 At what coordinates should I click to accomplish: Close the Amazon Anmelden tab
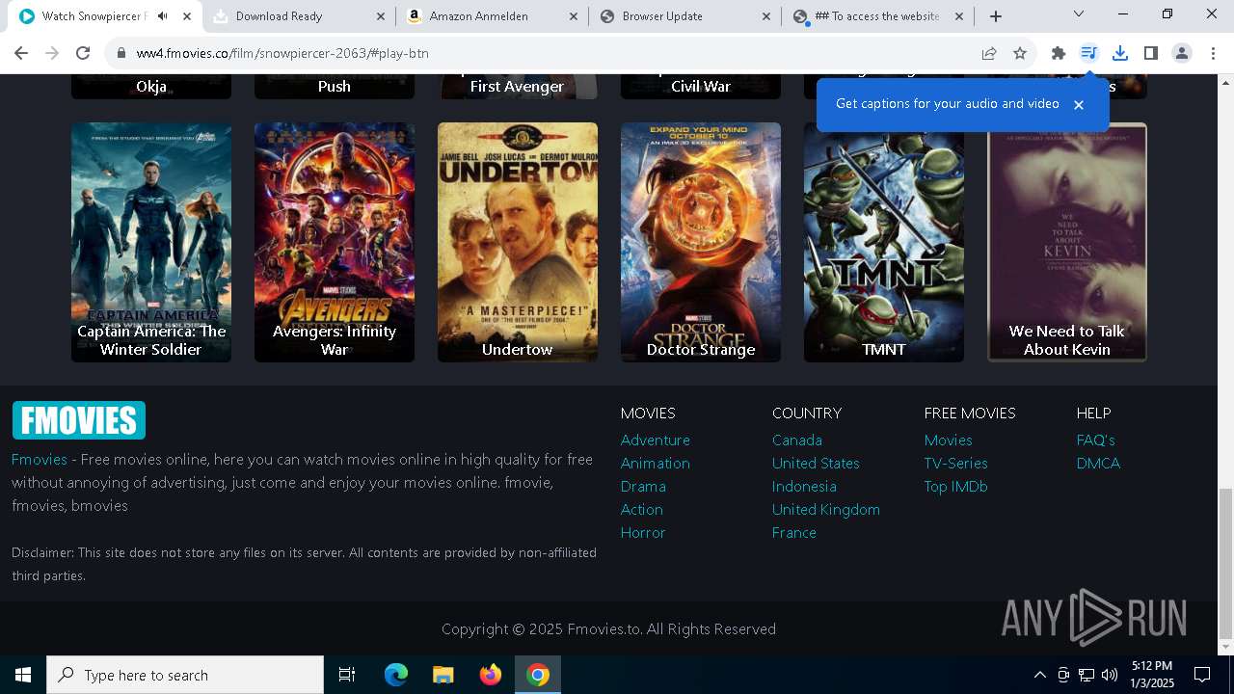point(574,16)
